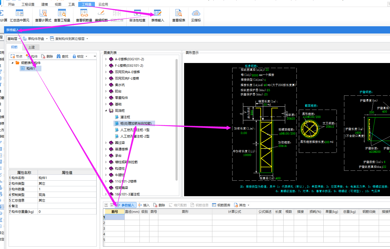
Task: Click 计算公式 column header
Action: (234, 211)
